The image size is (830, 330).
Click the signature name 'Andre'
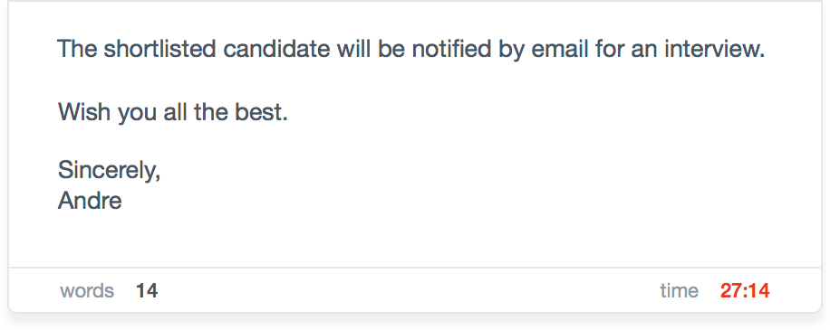[x=90, y=201]
